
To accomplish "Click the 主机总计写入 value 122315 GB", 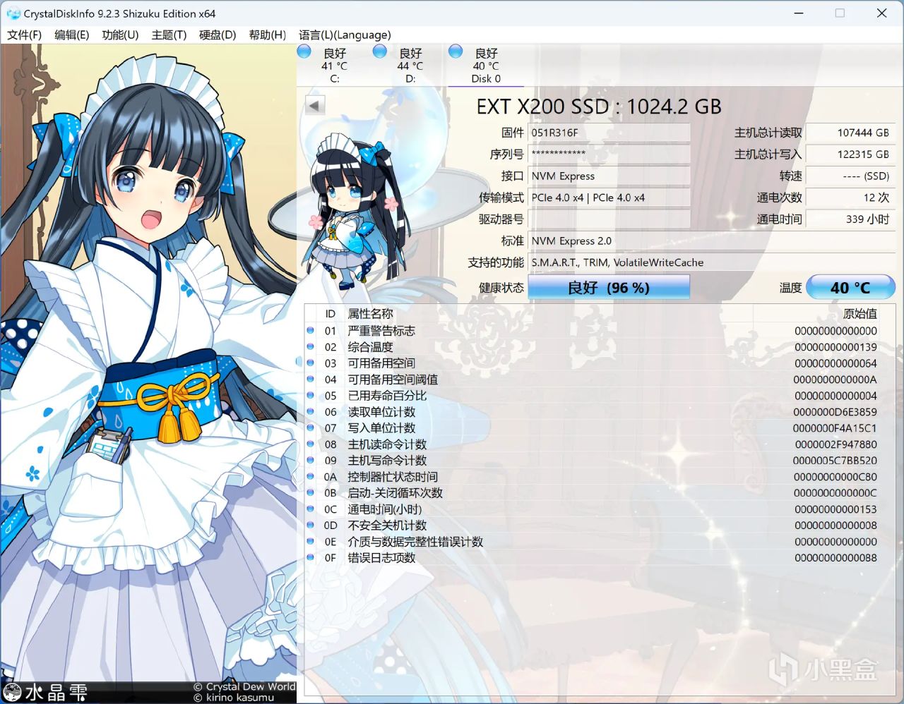I will (x=850, y=154).
